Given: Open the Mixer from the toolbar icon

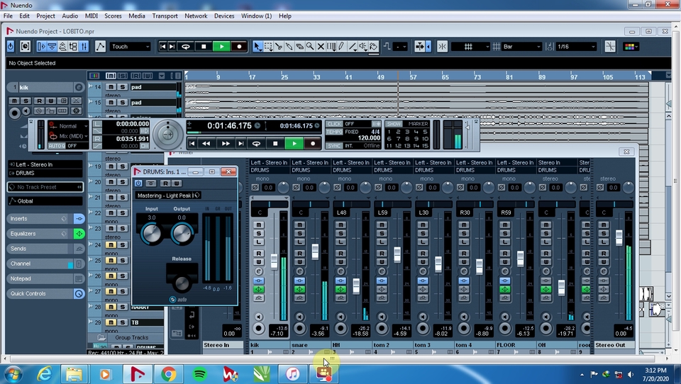Looking at the screenshot, I should tap(84, 47).
